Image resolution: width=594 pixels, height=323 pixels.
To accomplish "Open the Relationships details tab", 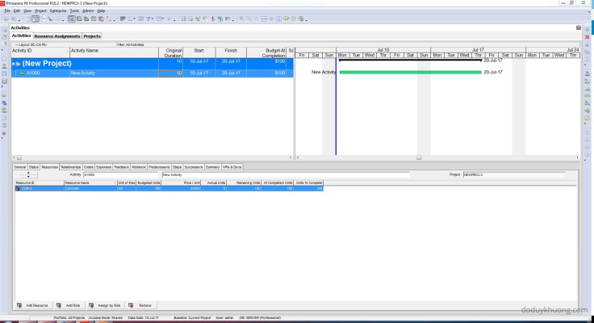I will (70, 166).
